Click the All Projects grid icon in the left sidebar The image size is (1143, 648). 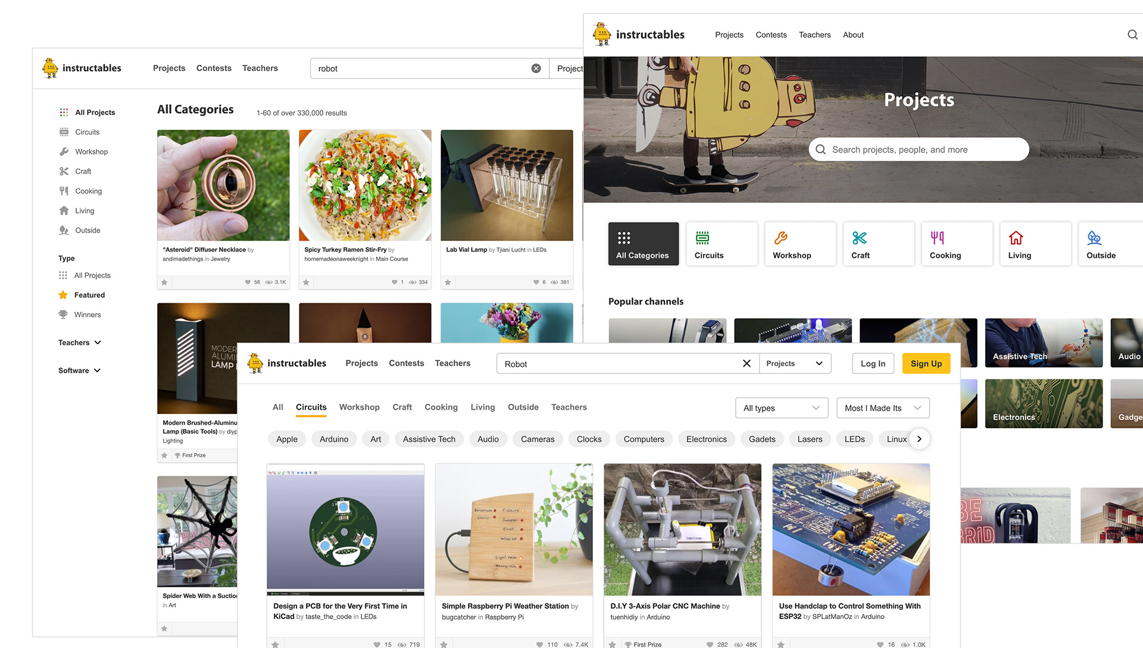64,112
